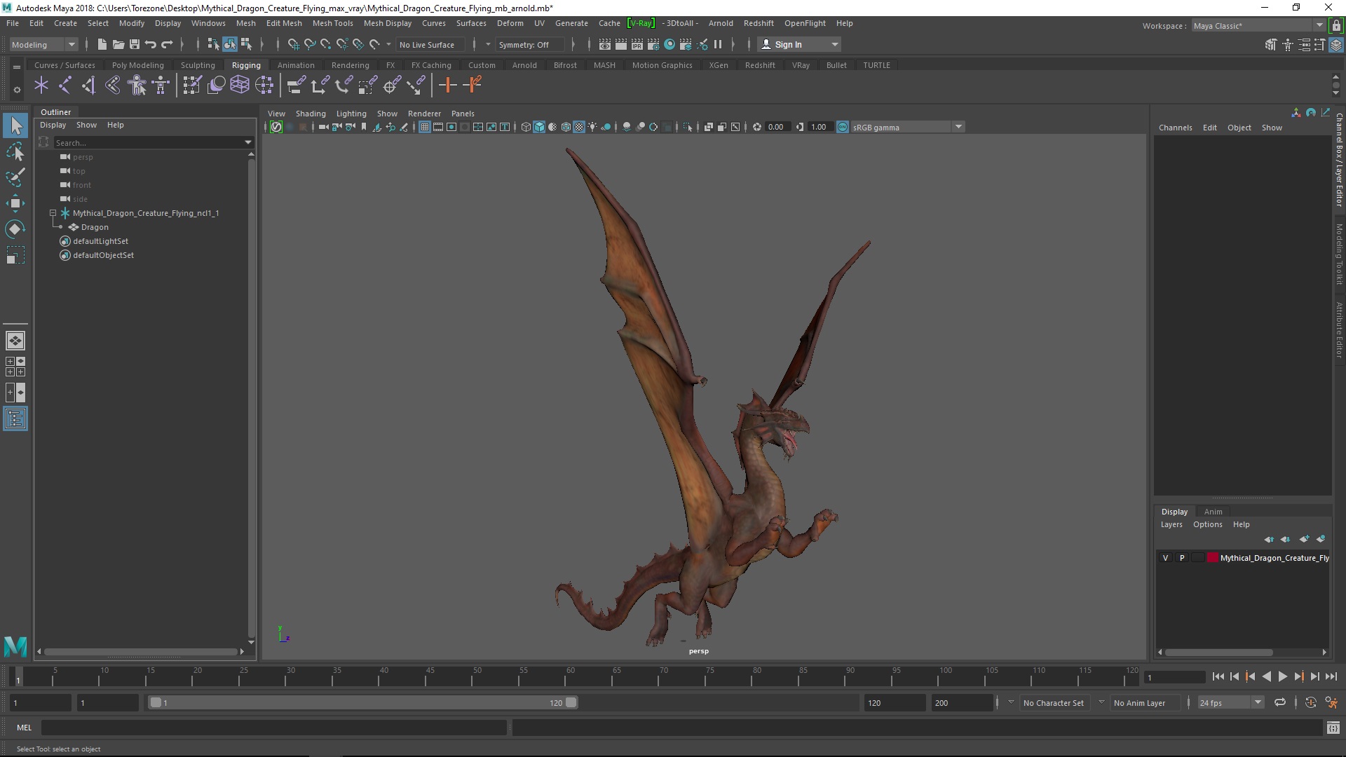This screenshot has height=757, width=1346.
Task: Toggle the sRGB view transform button
Action: 843,127
